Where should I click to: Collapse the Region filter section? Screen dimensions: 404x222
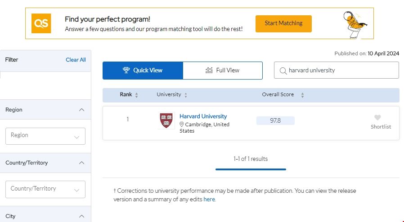tap(81, 110)
